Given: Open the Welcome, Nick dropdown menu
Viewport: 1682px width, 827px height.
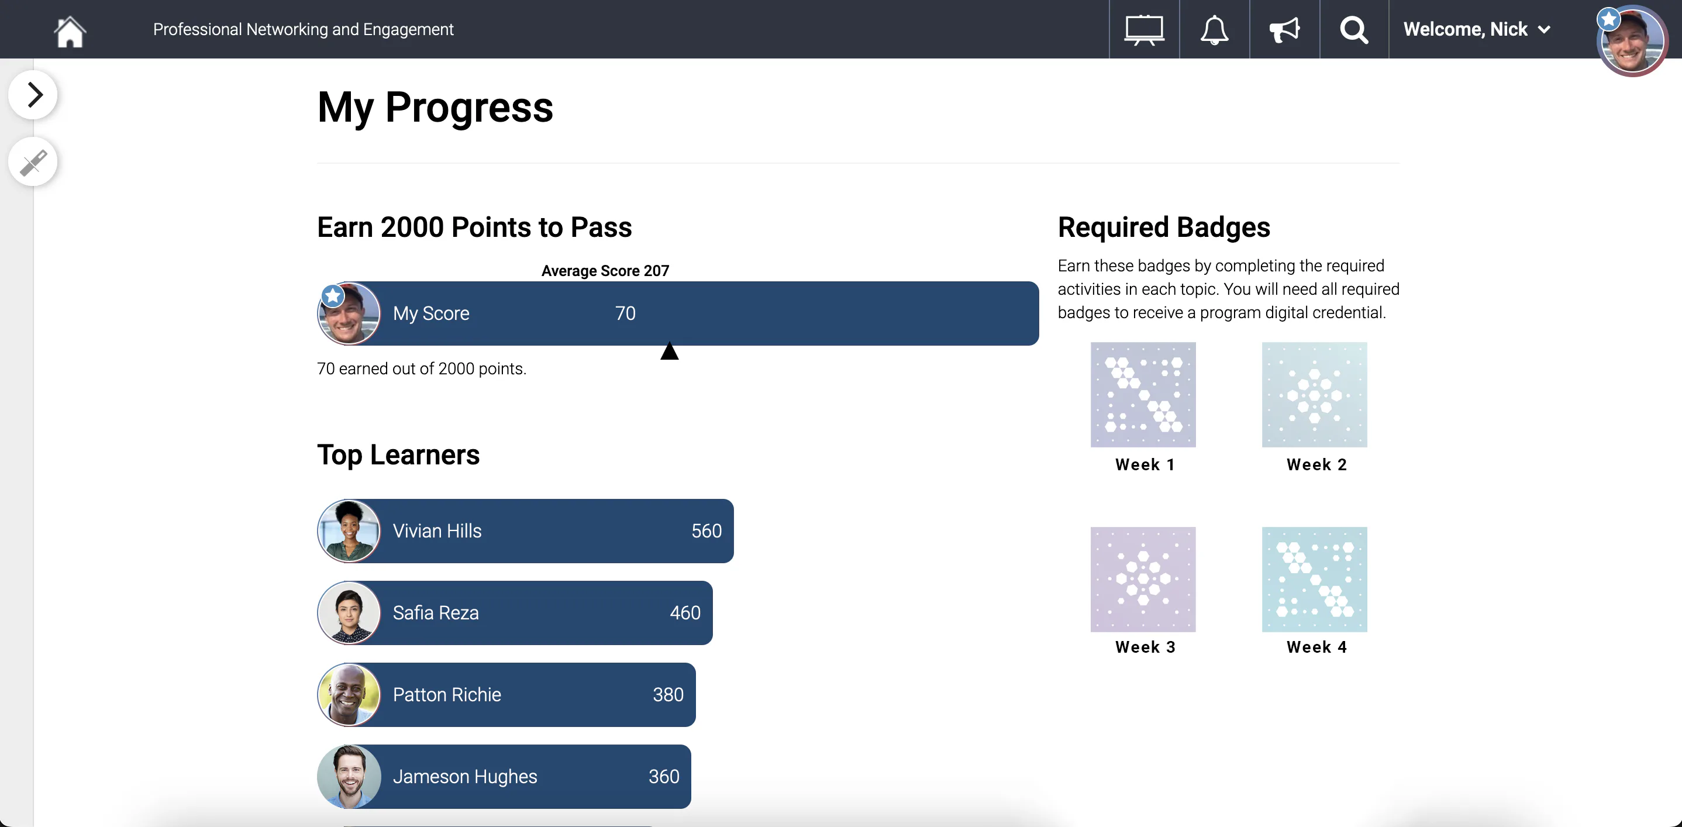Looking at the screenshot, I should (1476, 29).
